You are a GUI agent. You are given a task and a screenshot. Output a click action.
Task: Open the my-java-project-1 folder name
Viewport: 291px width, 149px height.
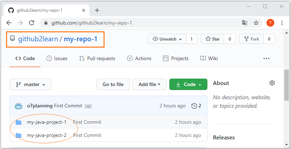pyautogui.click(x=47, y=122)
